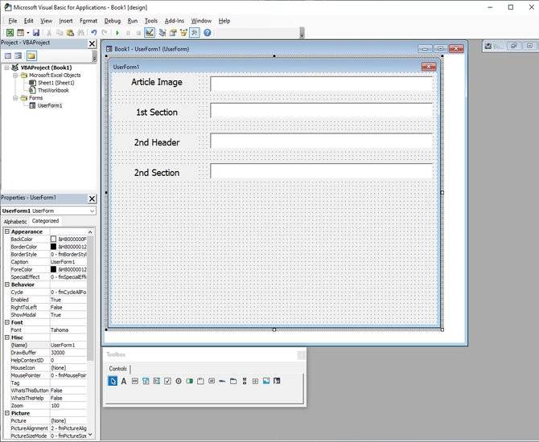
Task: Open Project Explorer from the toolbar
Action: point(163,33)
